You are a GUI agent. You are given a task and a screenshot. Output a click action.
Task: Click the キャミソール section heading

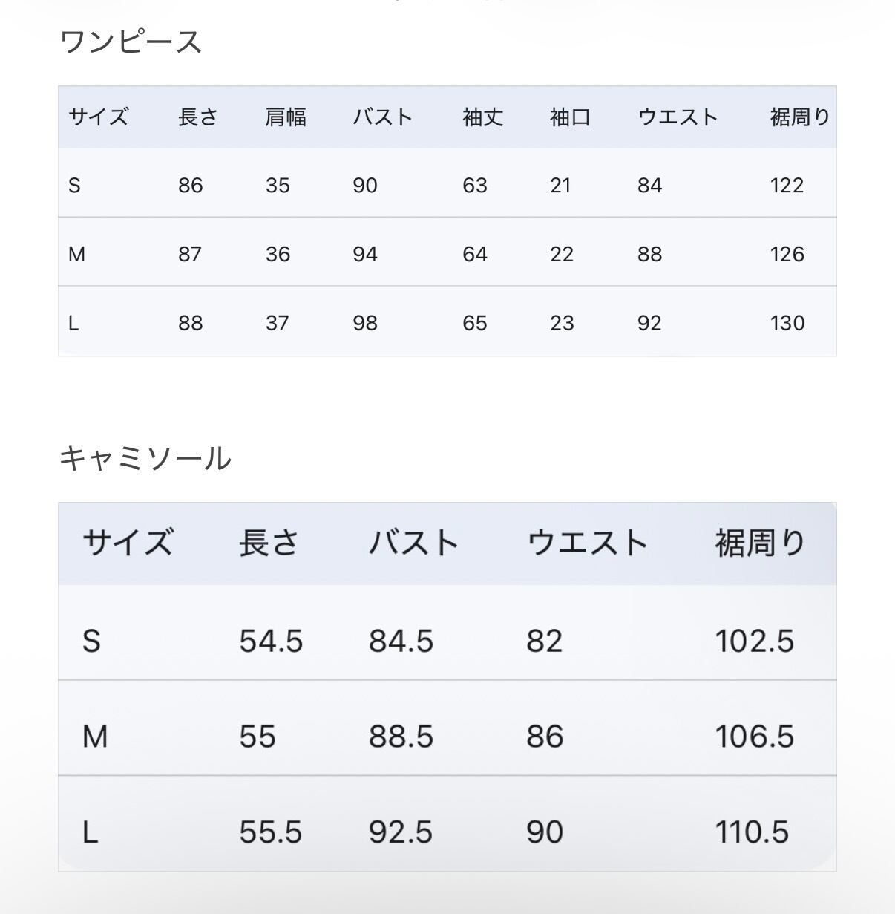pos(145,459)
